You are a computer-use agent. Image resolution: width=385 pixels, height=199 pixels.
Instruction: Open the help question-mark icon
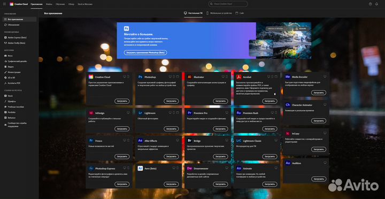[x=371, y=4]
